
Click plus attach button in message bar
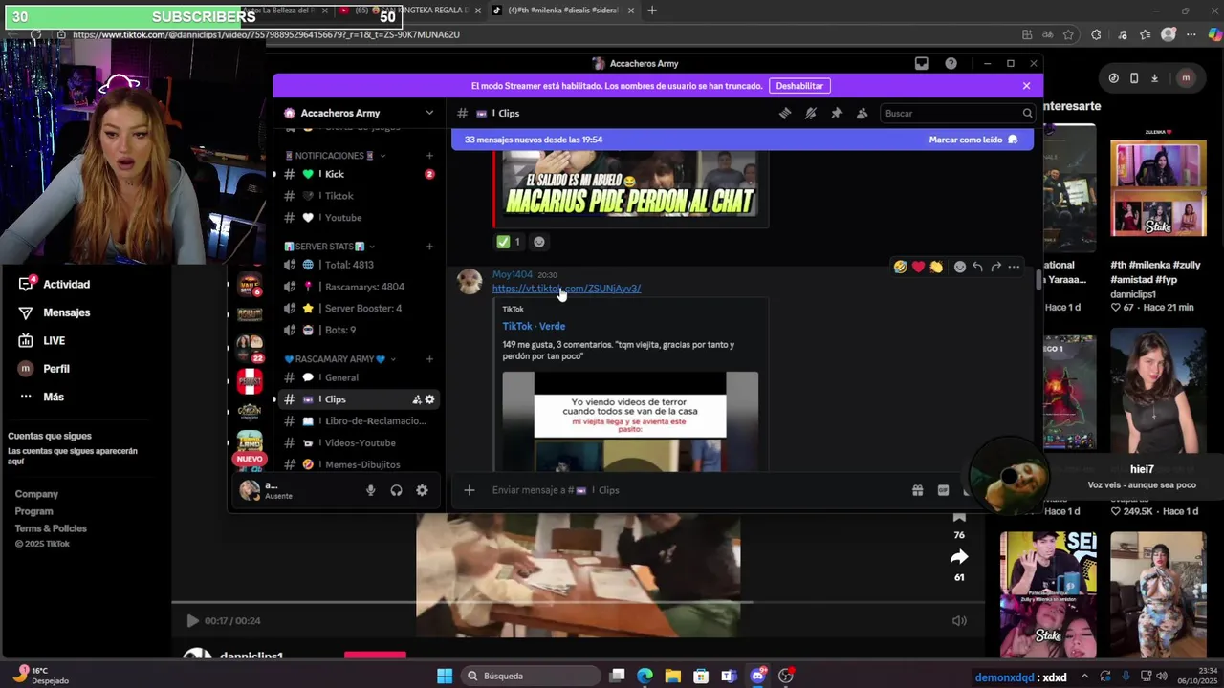click(469, 490)
